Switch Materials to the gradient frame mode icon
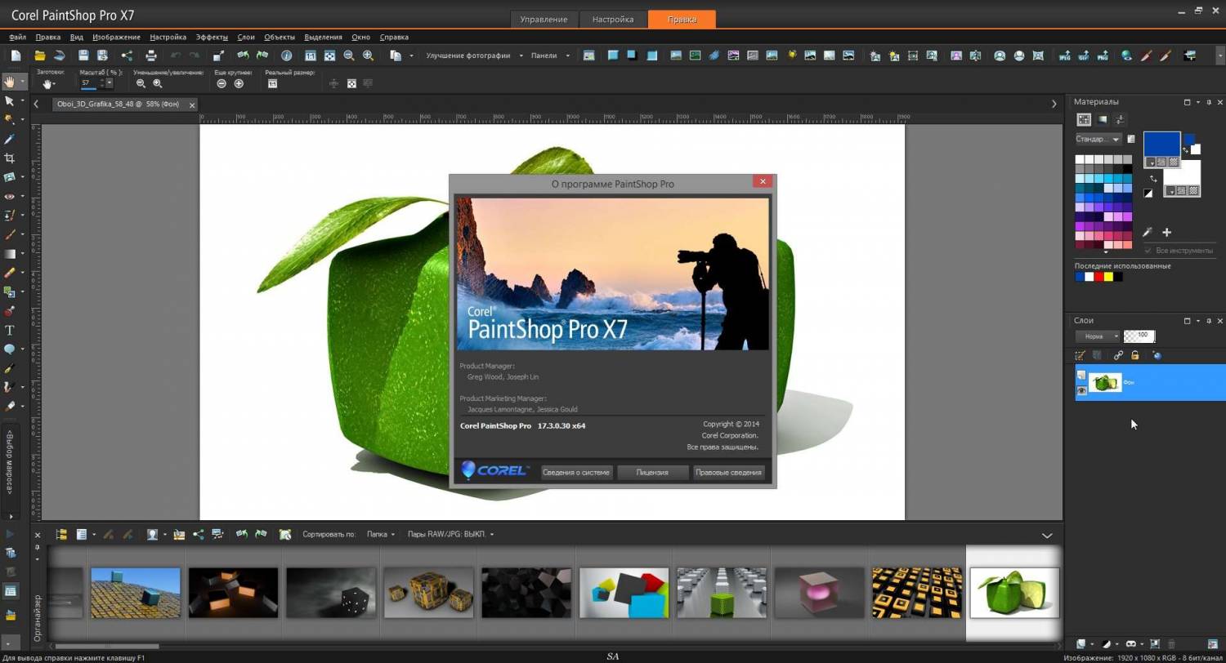The height and width of the screenshot is (663, 1226). pos(1103,119)
